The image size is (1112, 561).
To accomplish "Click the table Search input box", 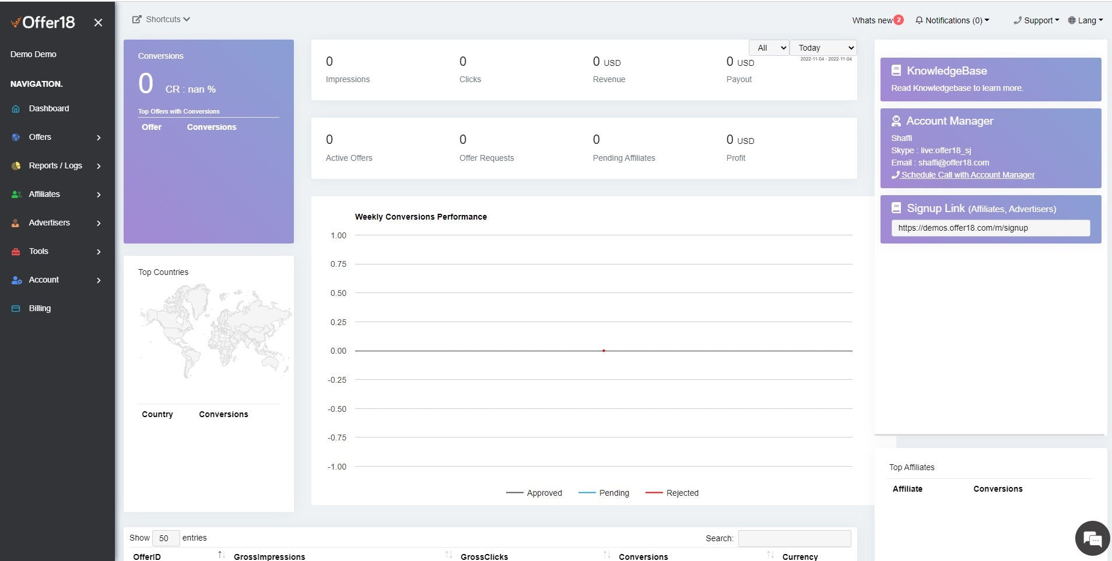I will click(x=795, y=538).
